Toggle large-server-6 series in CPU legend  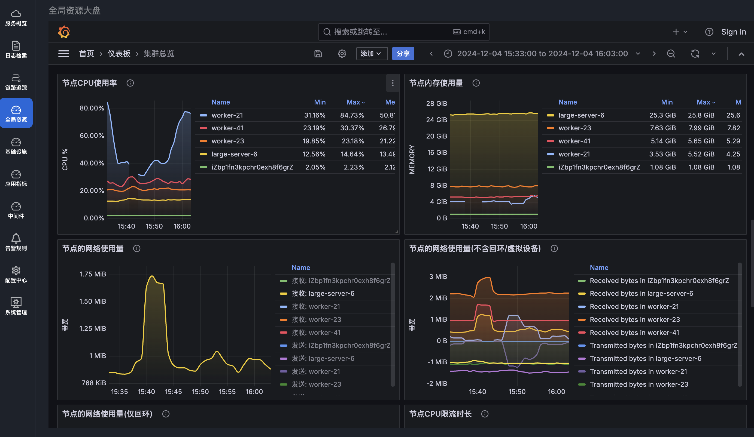[234, 154]
